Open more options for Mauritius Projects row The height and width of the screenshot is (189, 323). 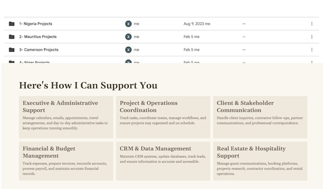[312, 37]
